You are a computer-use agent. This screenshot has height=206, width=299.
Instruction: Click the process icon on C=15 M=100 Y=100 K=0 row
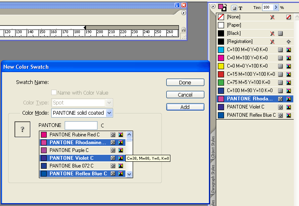tap(280, 75)
